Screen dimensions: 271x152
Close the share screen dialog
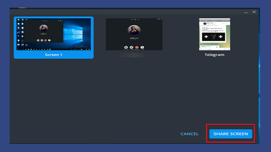254,12
